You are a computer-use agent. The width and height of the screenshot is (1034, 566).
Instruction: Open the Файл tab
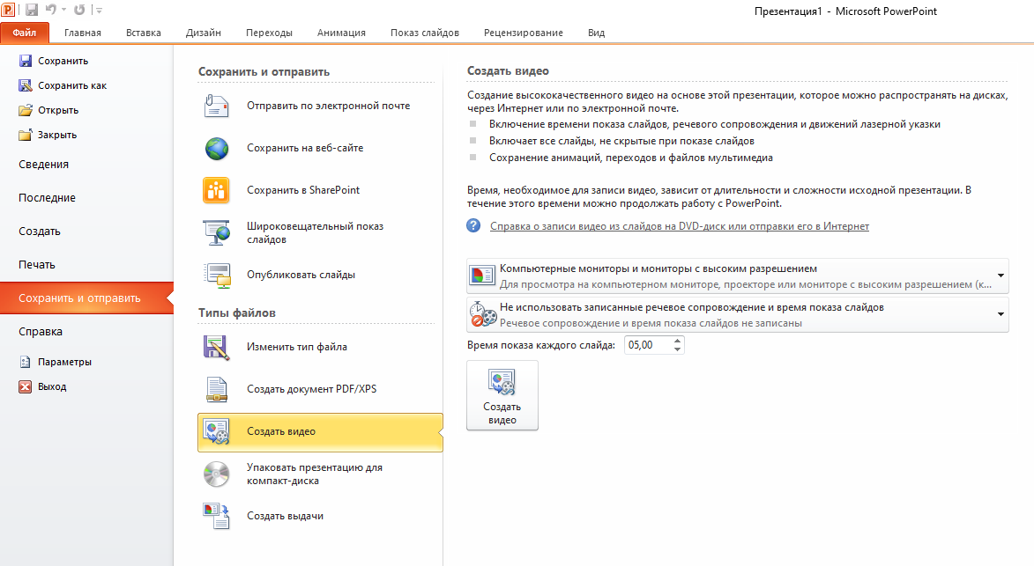coord(25,33)
